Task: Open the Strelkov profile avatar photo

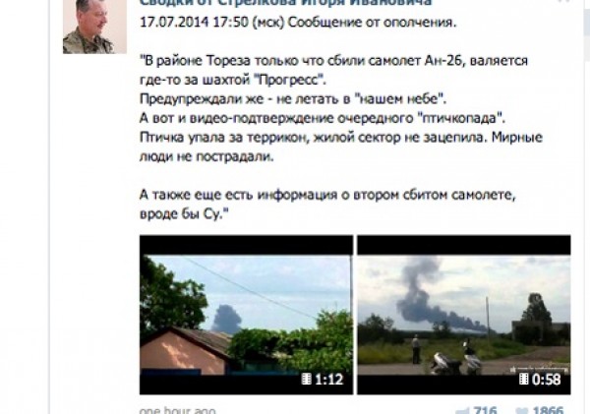Action: [x=94, y=27]
